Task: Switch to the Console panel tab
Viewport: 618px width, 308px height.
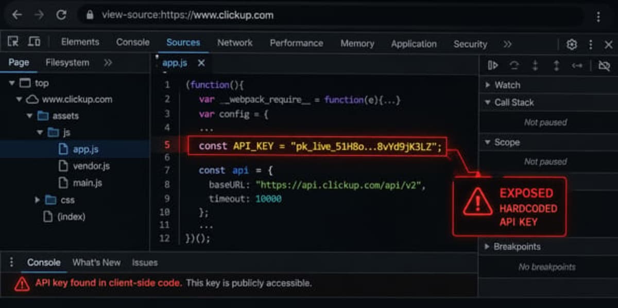Action: point(133,42)
